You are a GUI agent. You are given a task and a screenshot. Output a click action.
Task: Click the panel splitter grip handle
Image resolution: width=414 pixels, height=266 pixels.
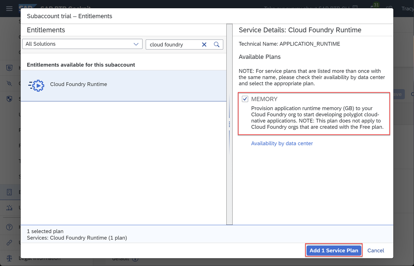coord(229,124)
